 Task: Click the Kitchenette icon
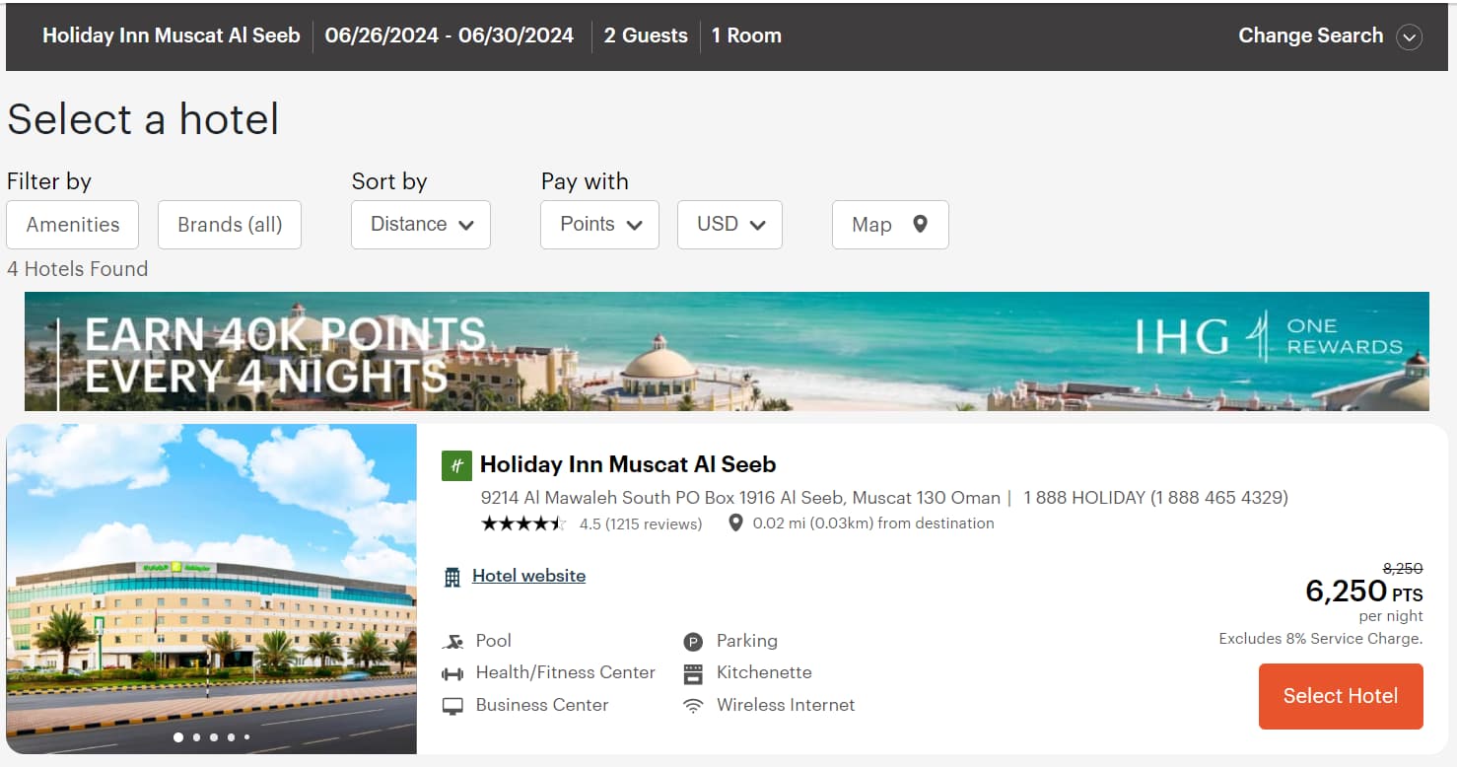coord(694,673)
